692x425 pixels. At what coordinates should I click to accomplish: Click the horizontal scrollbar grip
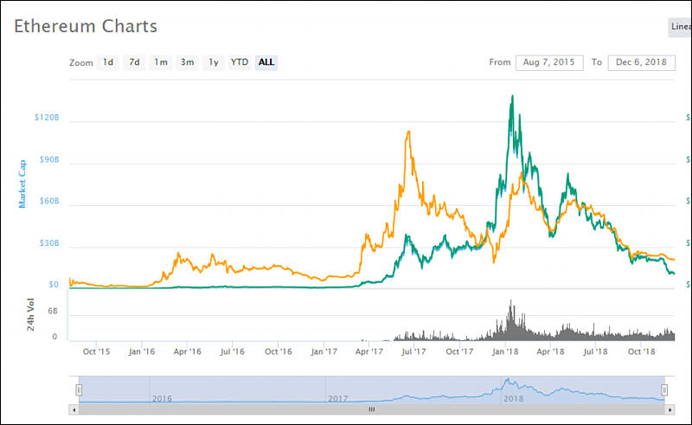click(x=372, y=409)
